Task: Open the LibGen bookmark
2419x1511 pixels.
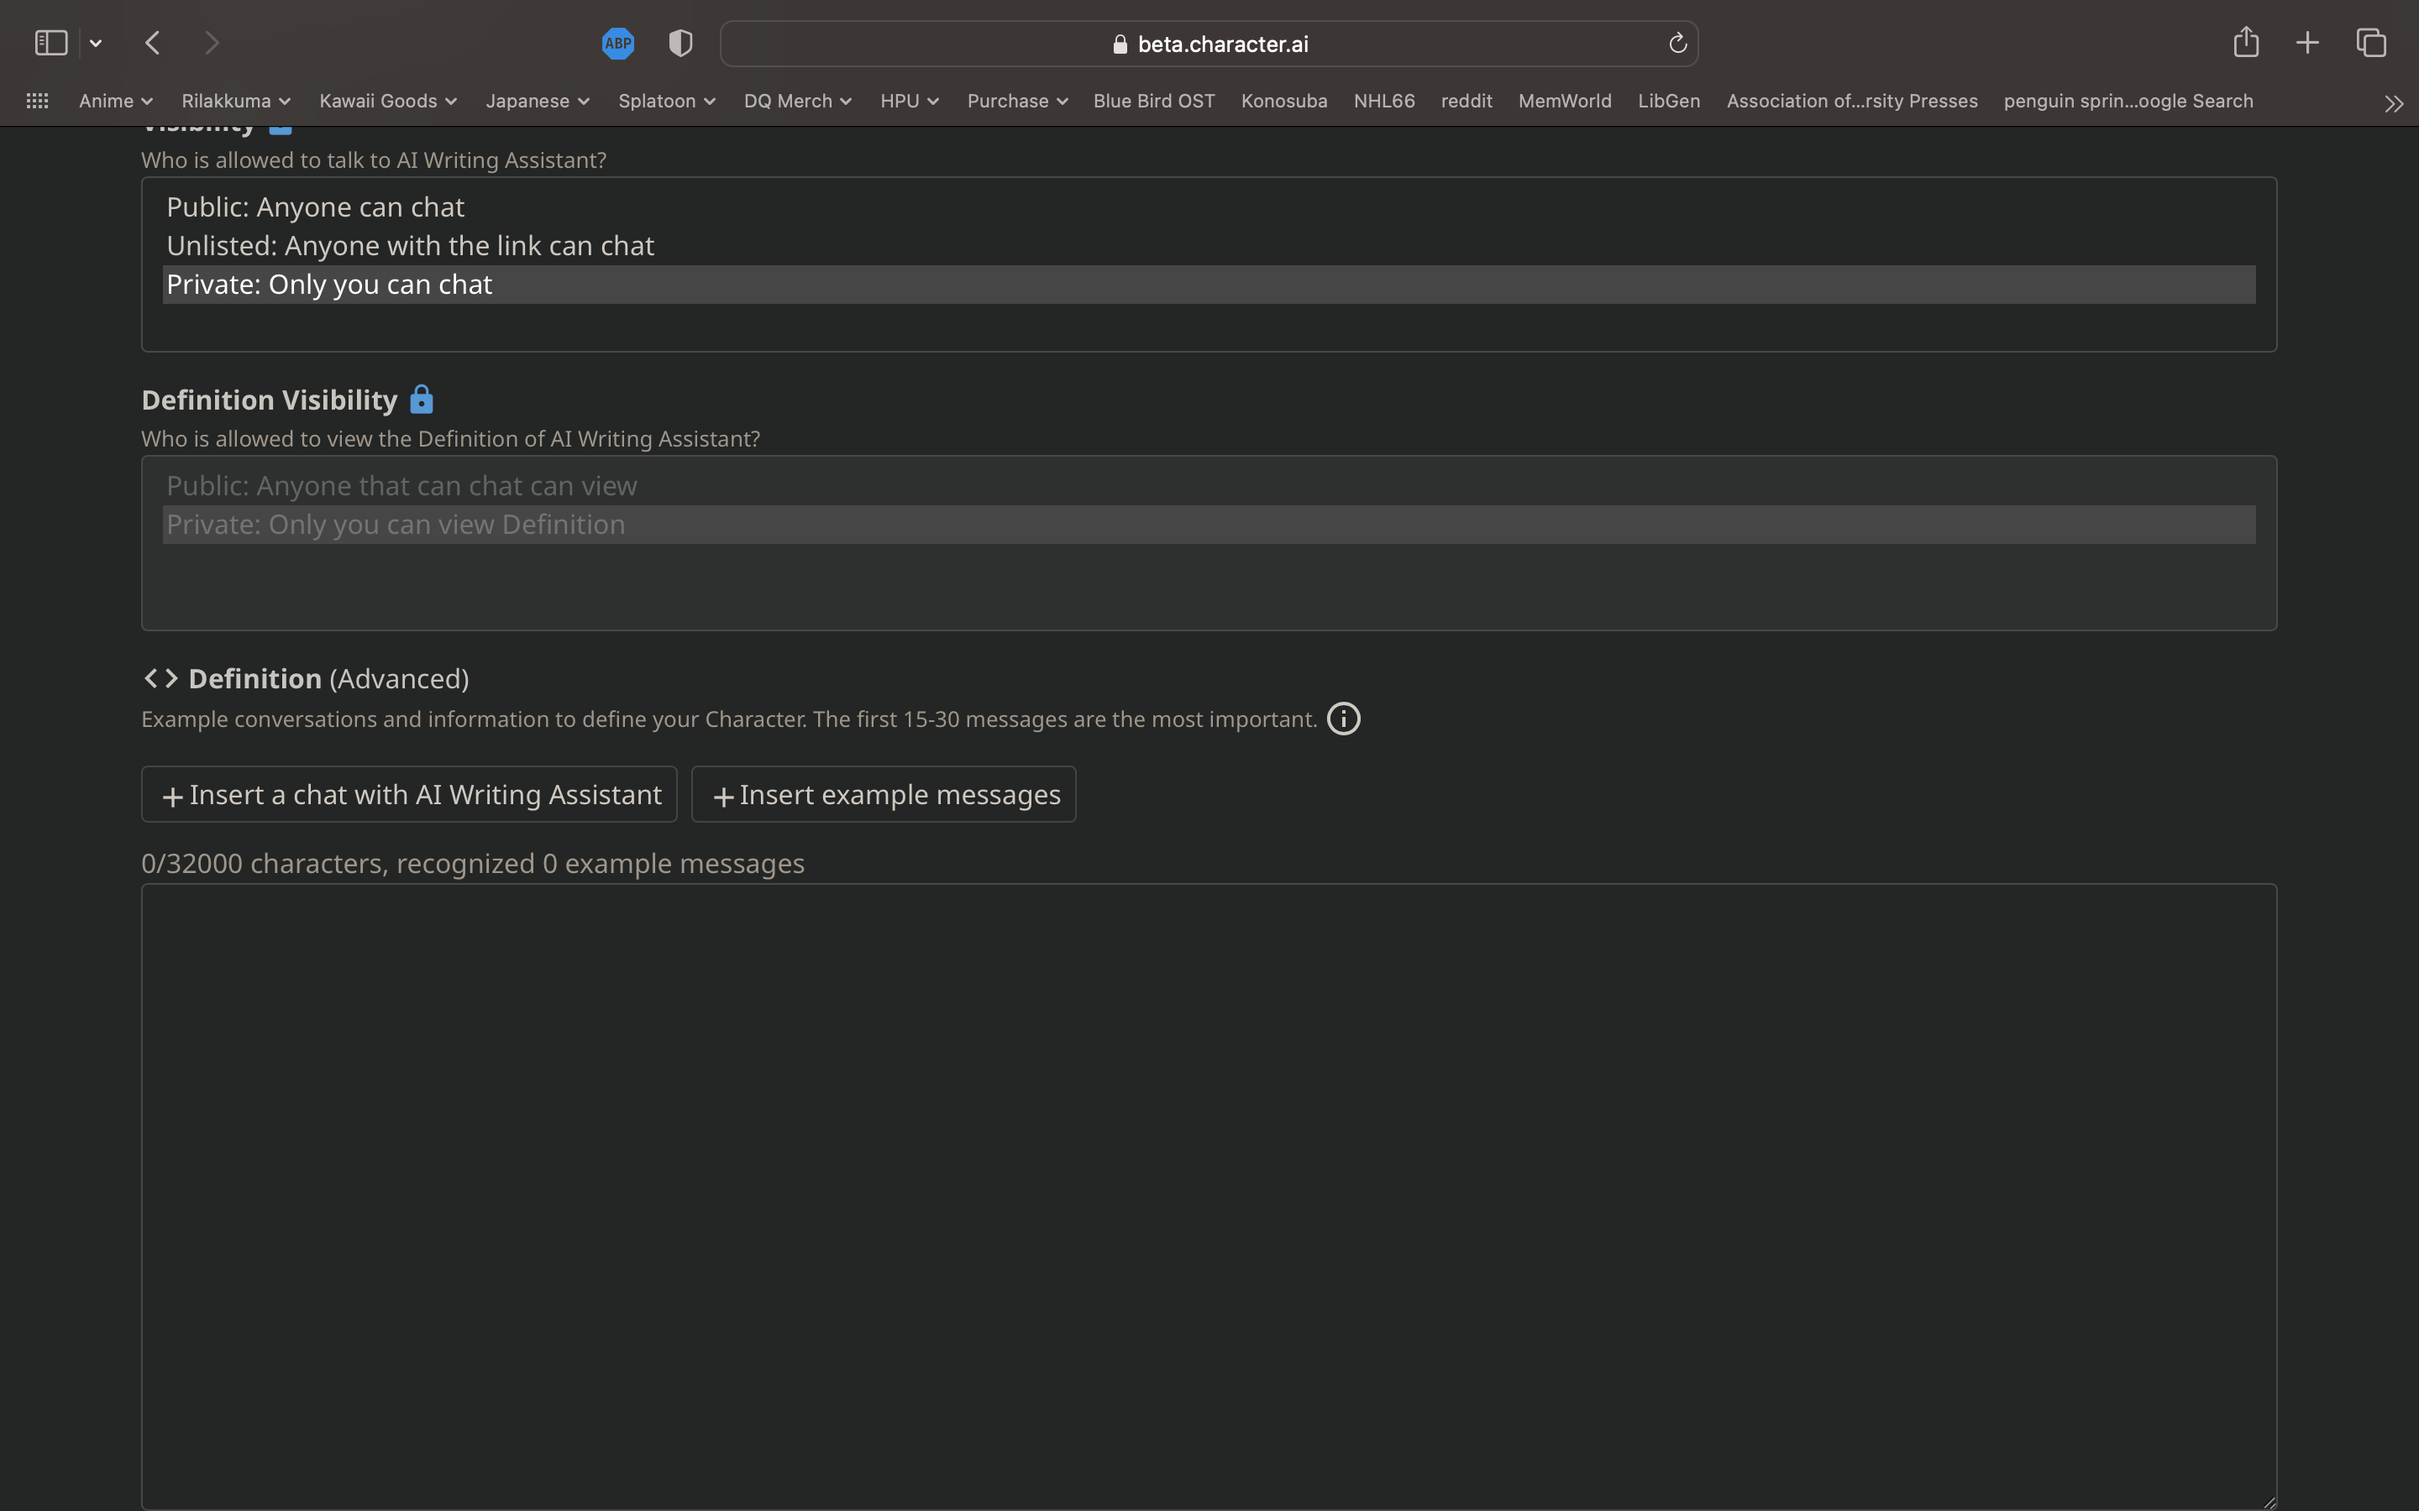Action: (x=1668, y=101)
